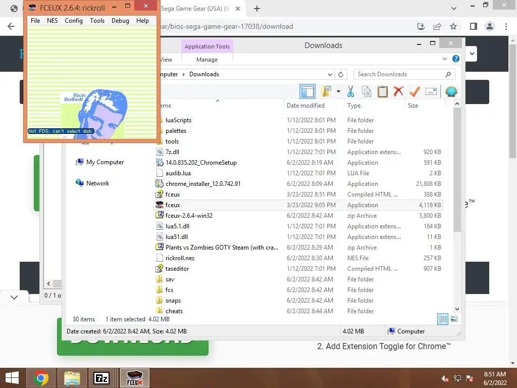The height and width of the screenshot is (388, 517).
Task: Click the blue Help question mark
Action: [456, 59]
